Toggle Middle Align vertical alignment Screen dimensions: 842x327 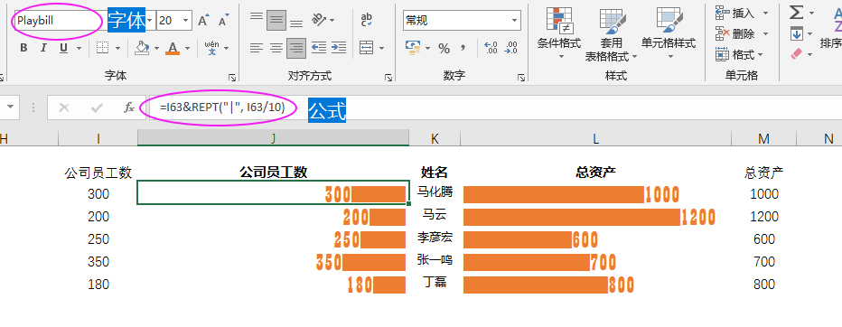(x=276, y=21)
